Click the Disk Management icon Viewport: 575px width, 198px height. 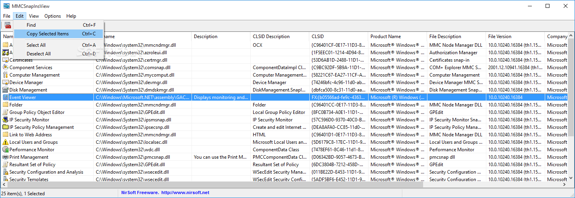click(x=5, y=90)
